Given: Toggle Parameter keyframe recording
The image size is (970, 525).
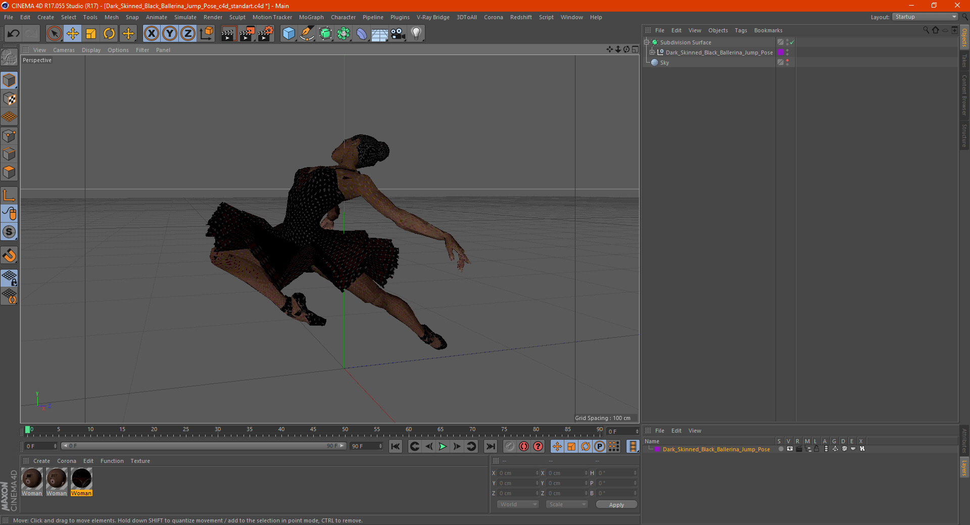Looking at the screenshot, I should pos(600,446).
